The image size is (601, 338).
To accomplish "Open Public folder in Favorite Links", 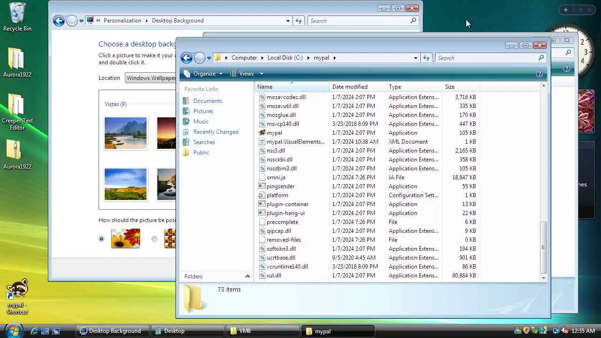I will click(x=201, y=153).
